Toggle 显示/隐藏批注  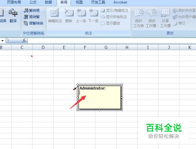tap(114, 10)
